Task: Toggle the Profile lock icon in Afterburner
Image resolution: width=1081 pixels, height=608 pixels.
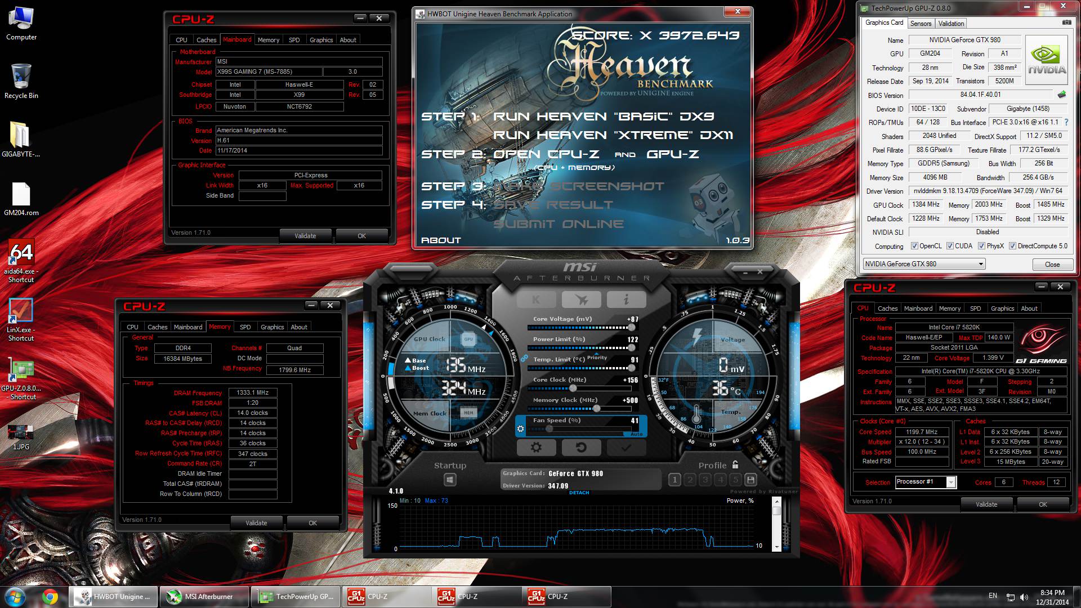Action: pyautogui.click(x=735, y=465)
